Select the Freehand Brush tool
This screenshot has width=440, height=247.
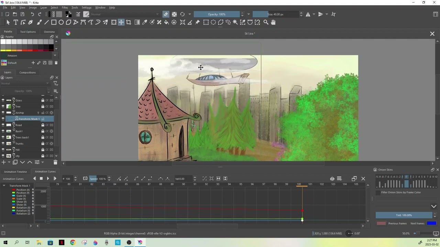pos(39,22)
